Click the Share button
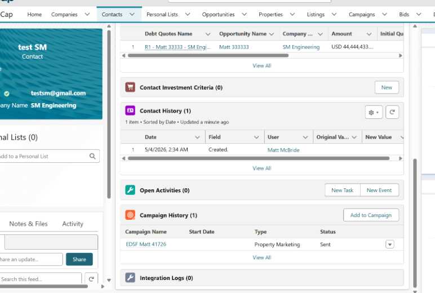The width and height of the screenshot is (435, 293). pos(79,259)
